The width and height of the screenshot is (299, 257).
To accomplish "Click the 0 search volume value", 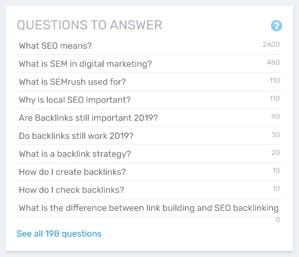I will tap(278, 220).
